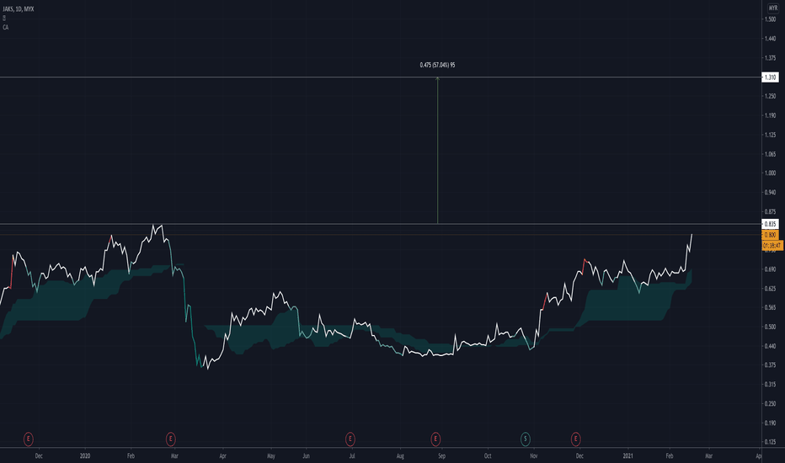
Task: Click the 0.375 price axis value
Action: 770,365
